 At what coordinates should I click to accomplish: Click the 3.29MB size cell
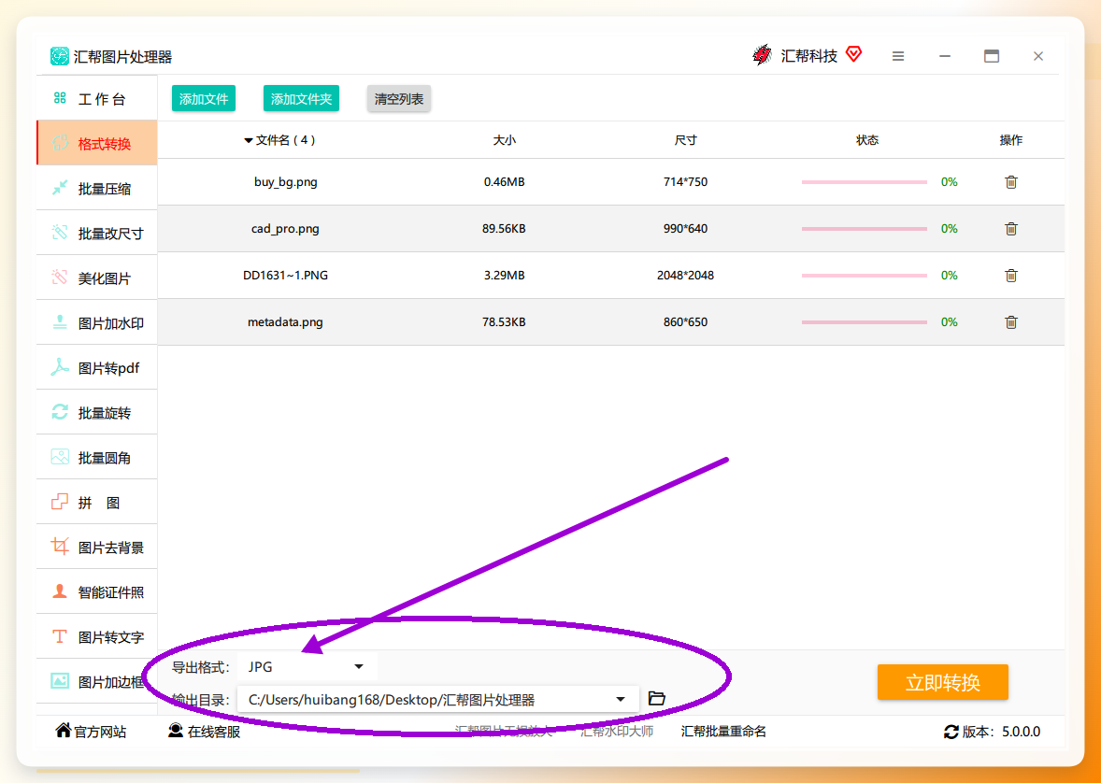click(x=504, y=276)
